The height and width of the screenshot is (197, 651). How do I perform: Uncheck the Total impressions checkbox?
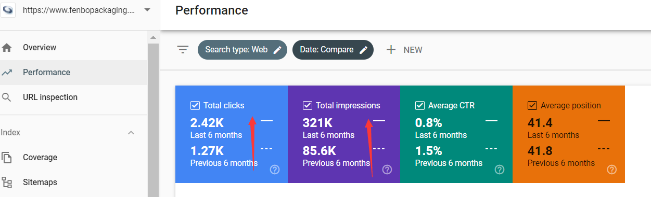pos(308,105)
